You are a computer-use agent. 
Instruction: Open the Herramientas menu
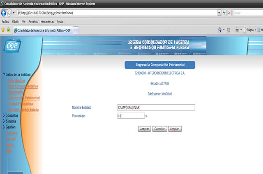[47, 22]
